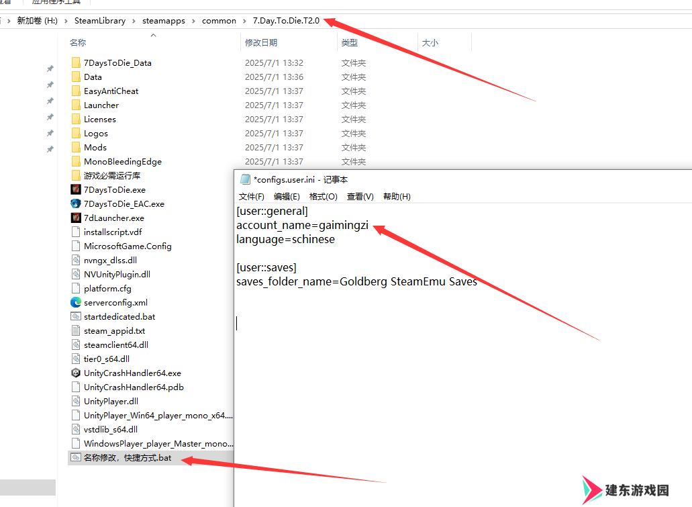Select the NVUnityPlugin.dll file icon
The width and height of the screenshot is (692, 507).
point(76,274)
